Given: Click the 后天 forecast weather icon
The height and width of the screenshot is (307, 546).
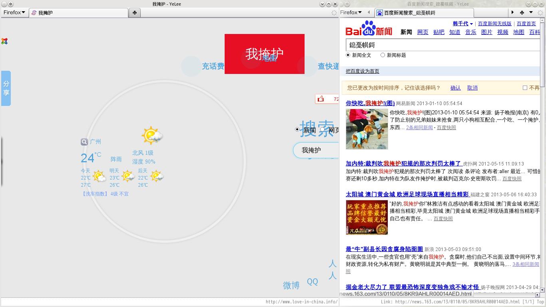Looking at the screenshot, I should click(157, 176).
